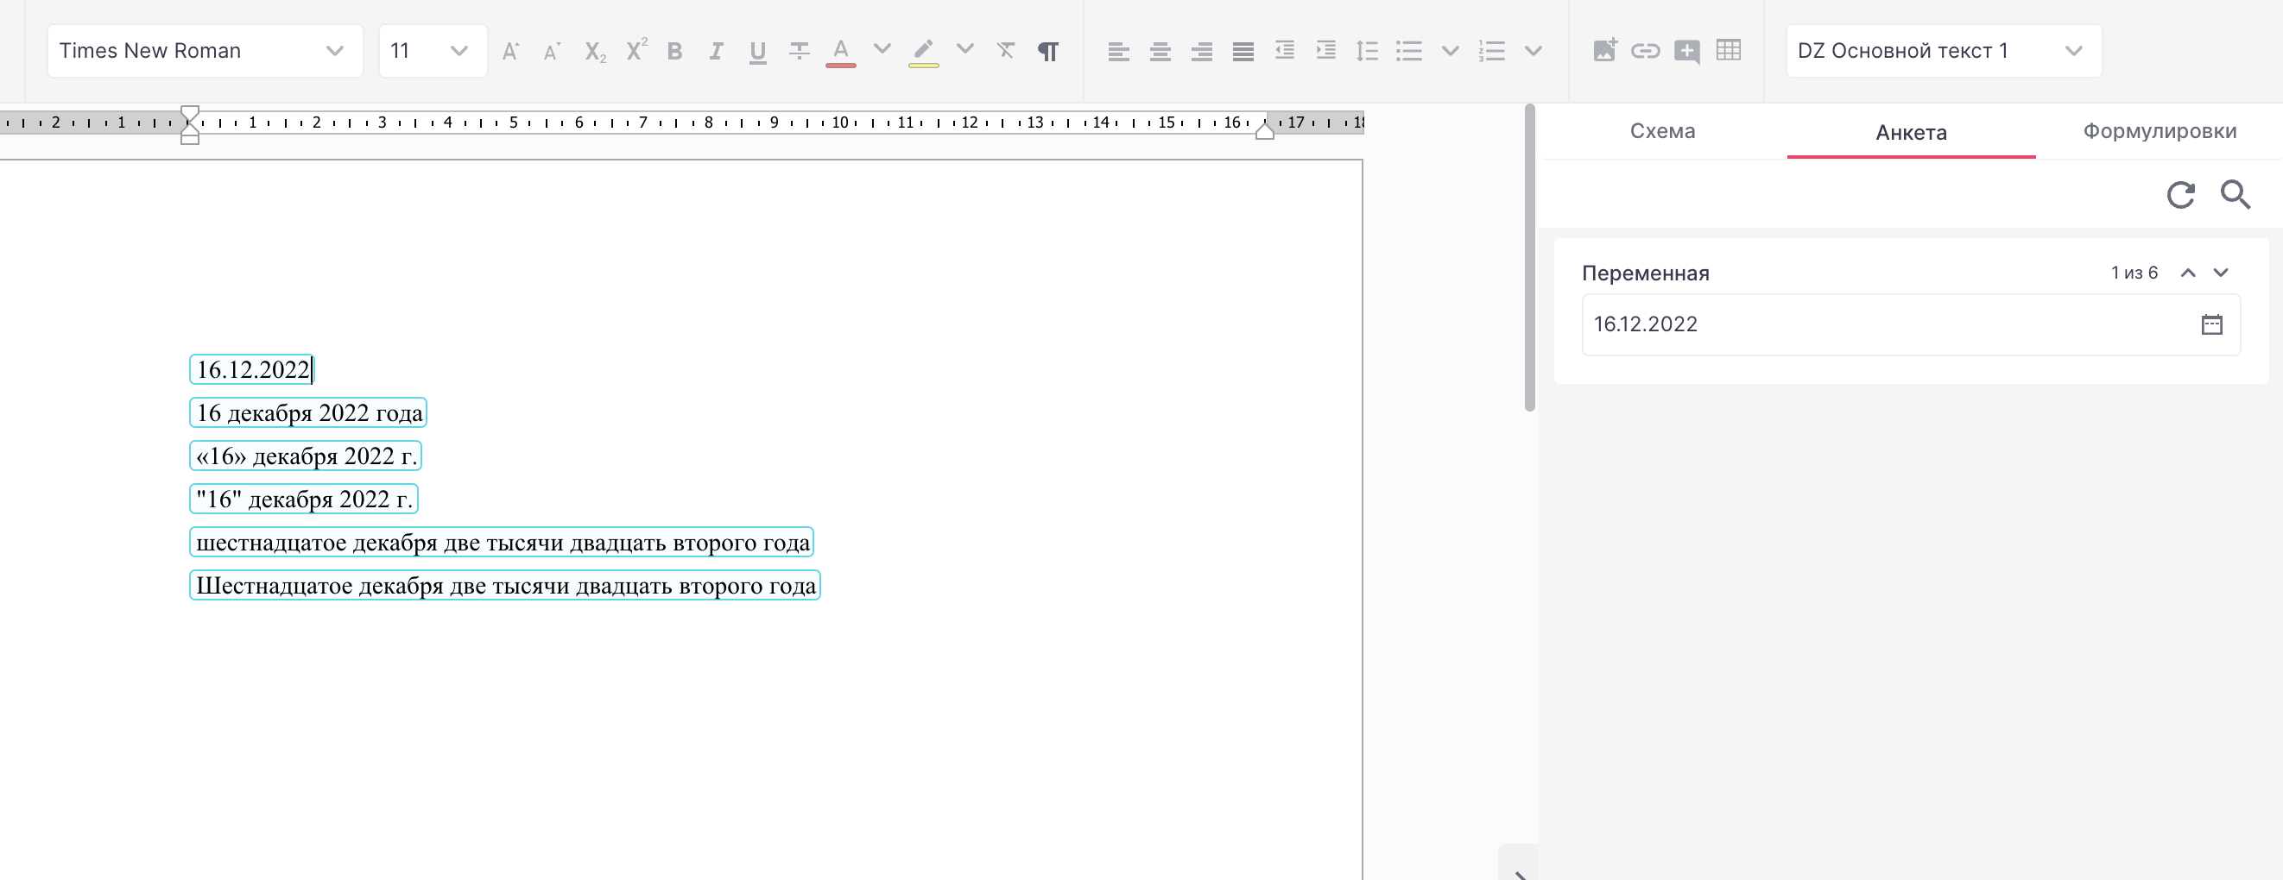Screen dimensions: 2283x880
Task: Open the Times New Roman font dropdown
Action: pyautogui.click(x=205, y=52)
